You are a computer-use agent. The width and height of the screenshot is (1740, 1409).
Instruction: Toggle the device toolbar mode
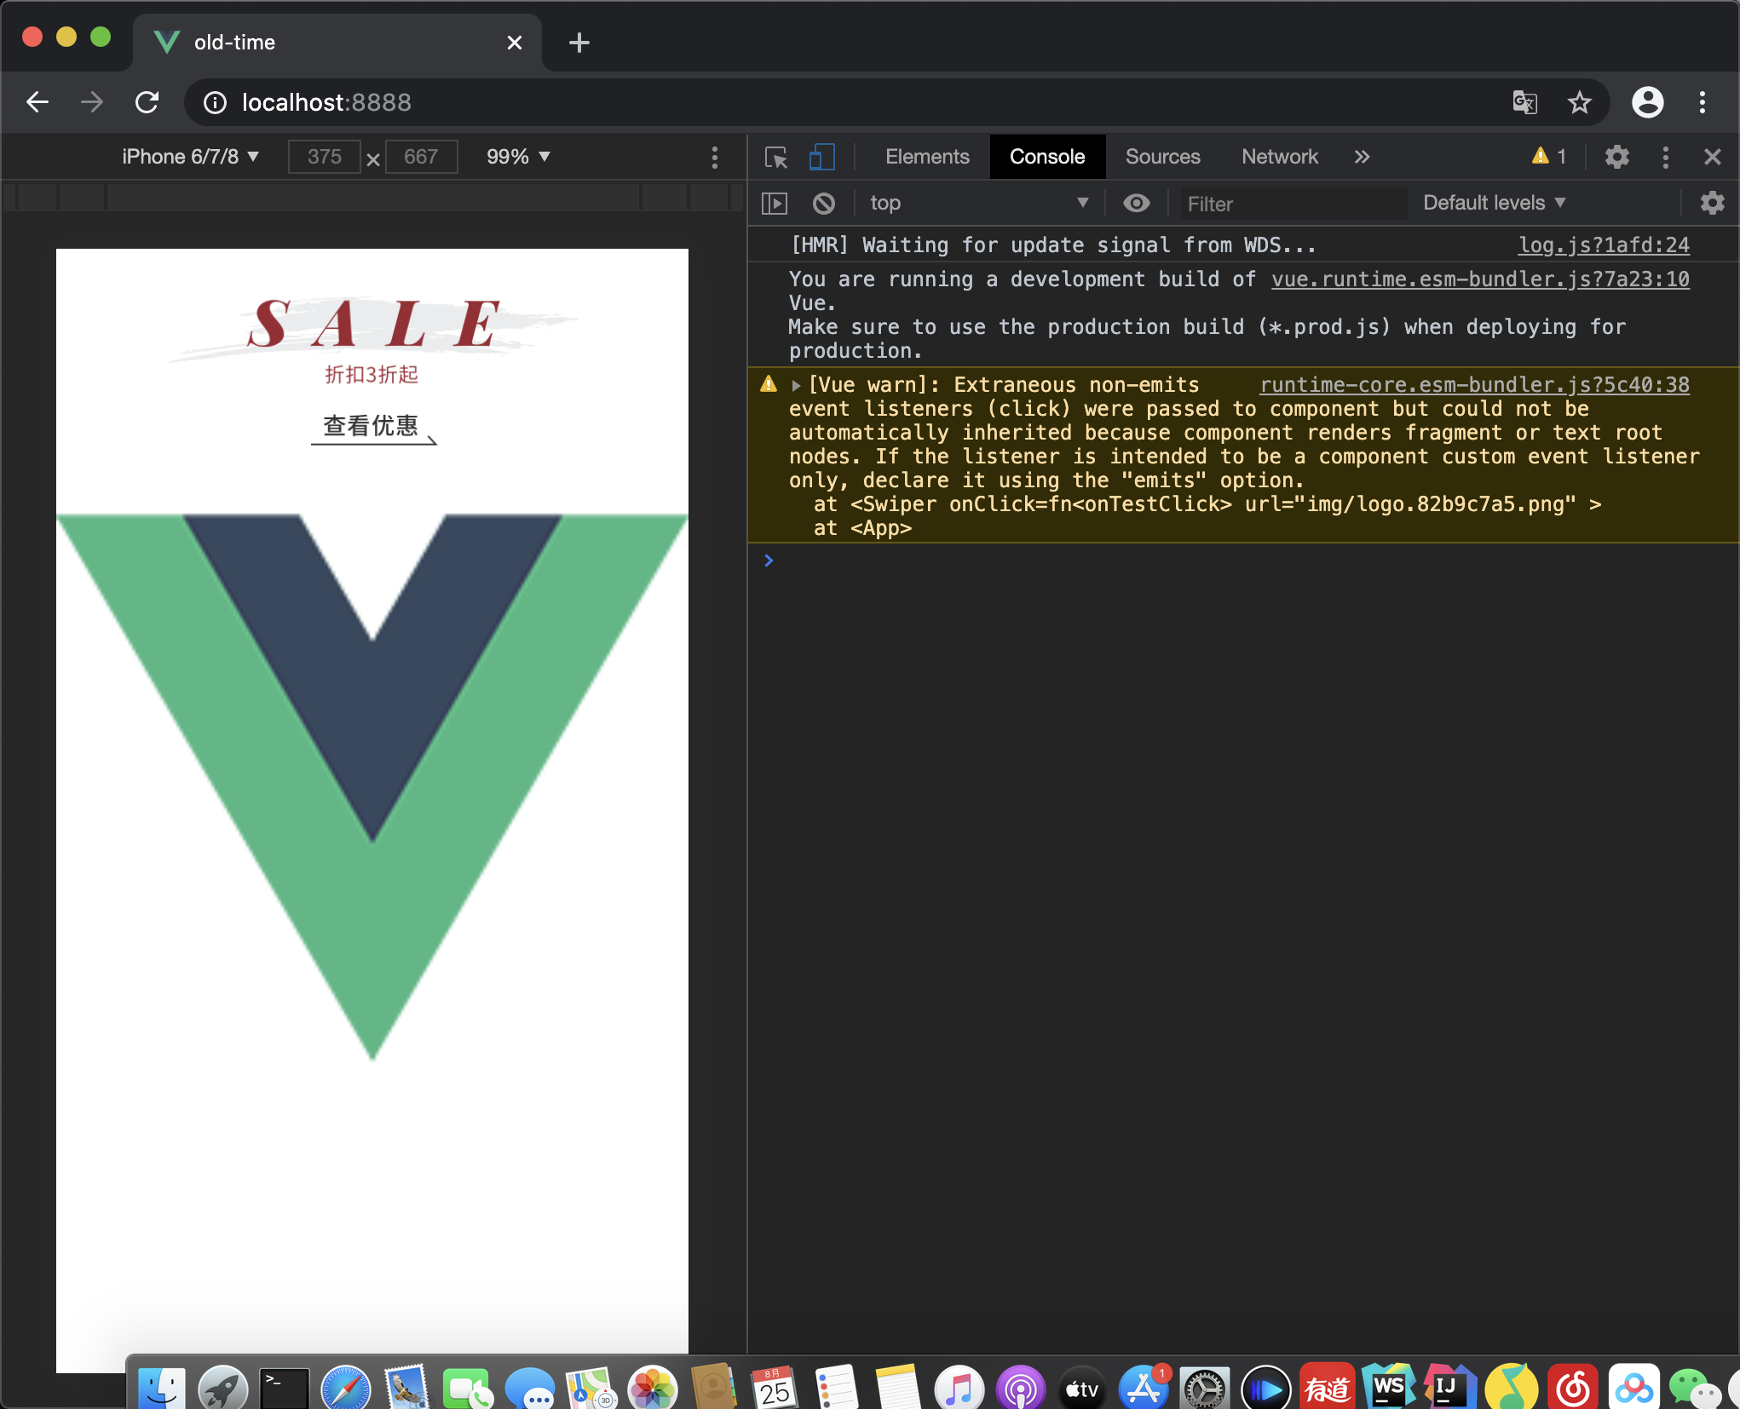pyautogui.click(x=821, y=157)
